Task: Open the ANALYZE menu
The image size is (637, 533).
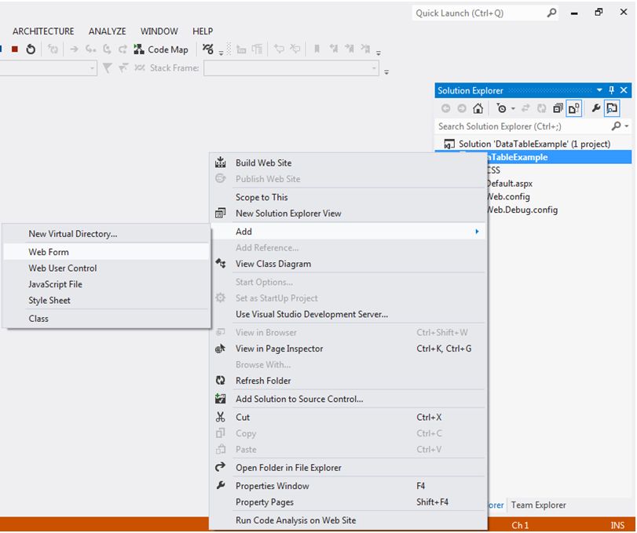Action: (x=107, y=31)
